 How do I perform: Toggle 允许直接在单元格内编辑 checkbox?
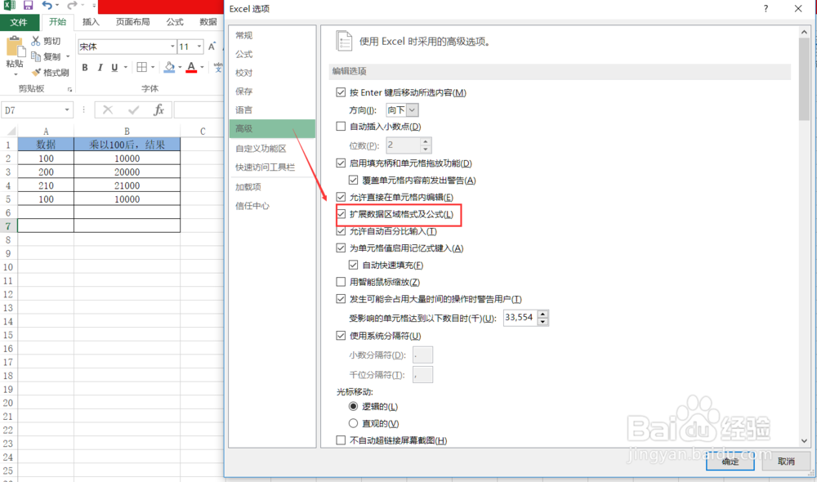coord(341,197)
